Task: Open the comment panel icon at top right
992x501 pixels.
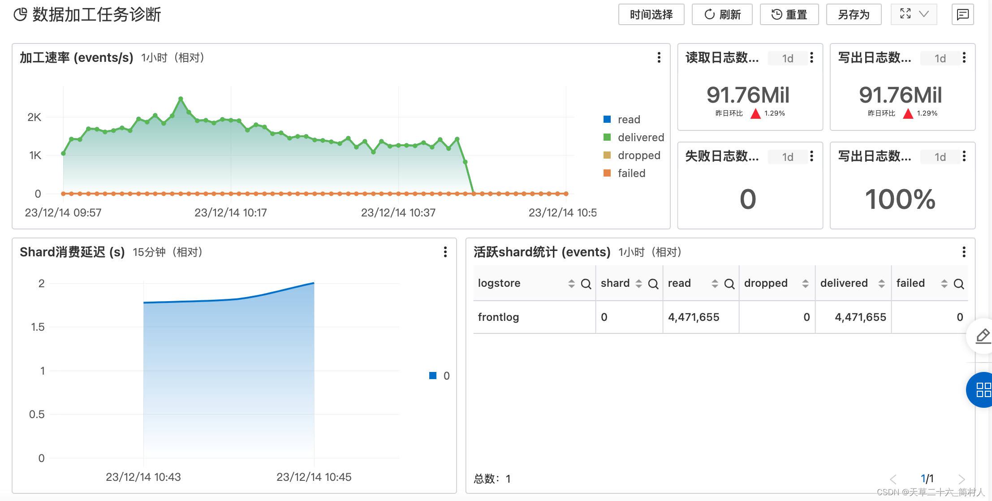Action: tap(962, 14)
